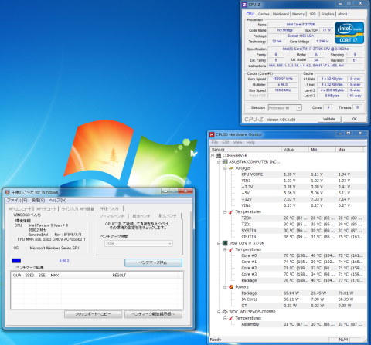Collapse the WDC WD15EADS node
Image resolution: width=371 pixels, height=345 pixels.
[219, 312]
